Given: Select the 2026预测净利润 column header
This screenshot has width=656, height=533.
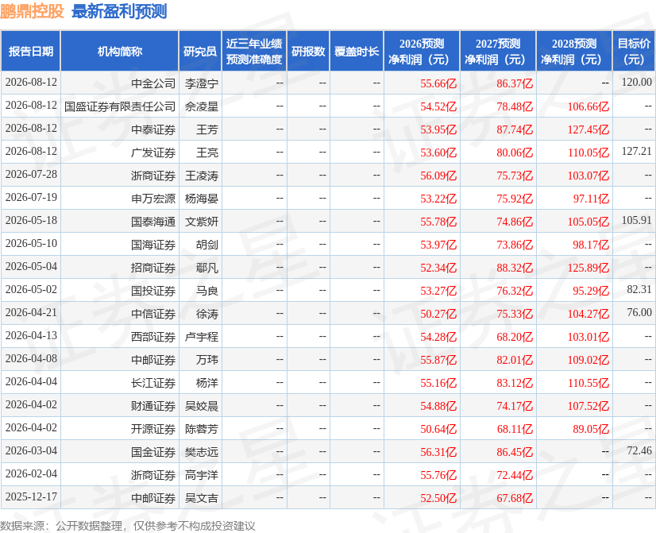Looking at the screenshot, I should (x=422, y=51).
